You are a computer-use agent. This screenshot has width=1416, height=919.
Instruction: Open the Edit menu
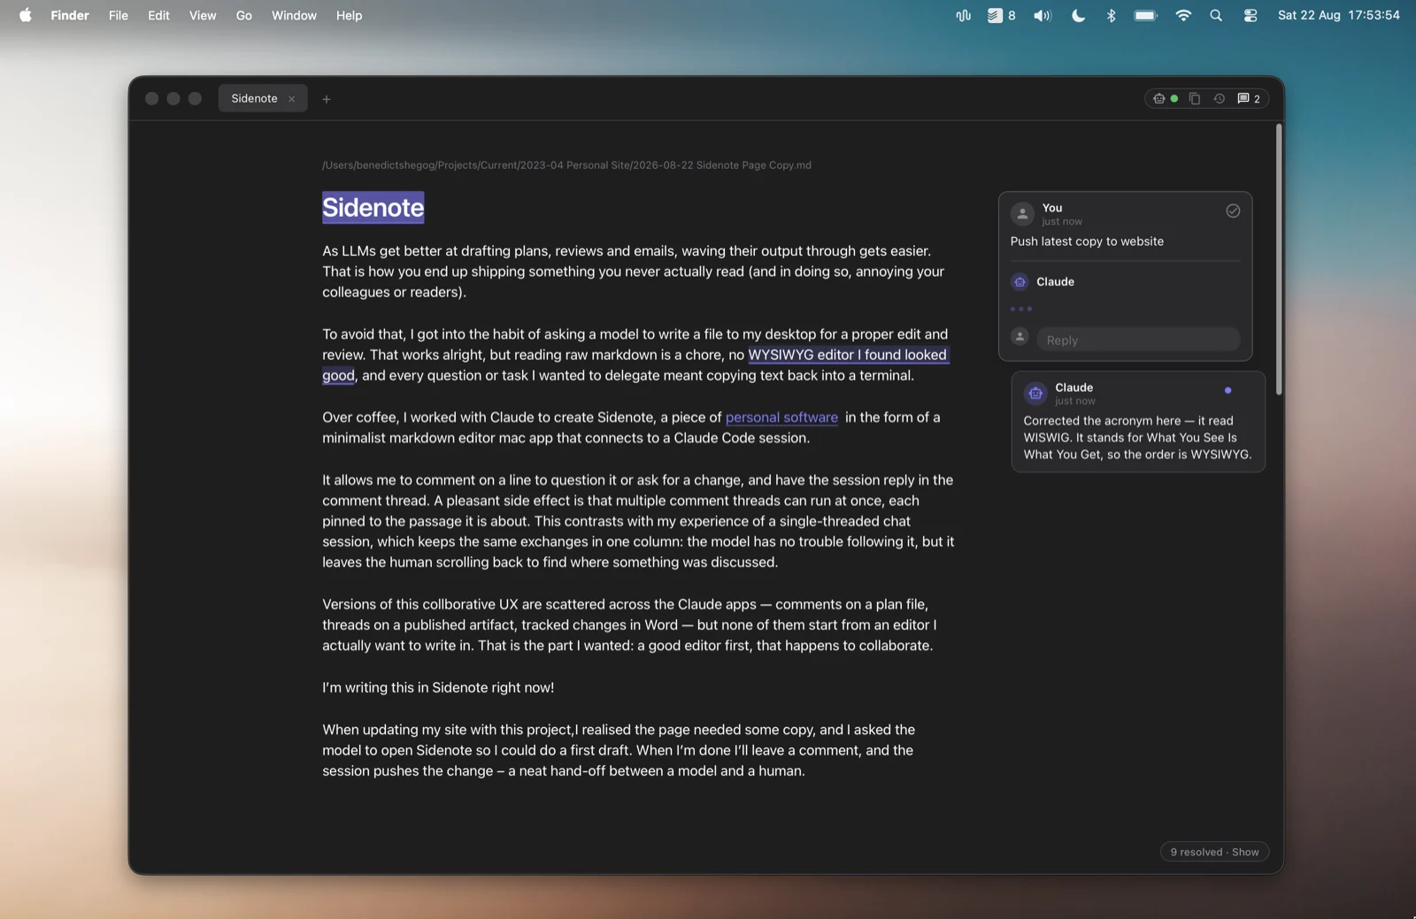coord(158,15)
